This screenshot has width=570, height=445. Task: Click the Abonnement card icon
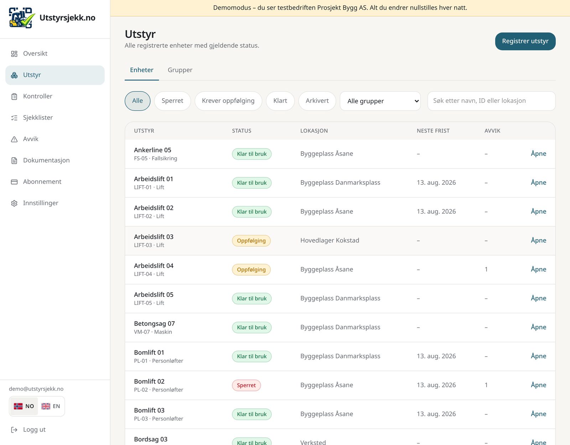click(14, 182)
